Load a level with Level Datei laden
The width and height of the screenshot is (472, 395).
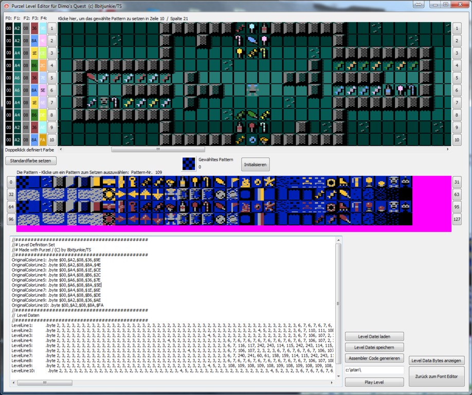pyautogui.click(x=374, y=336)
